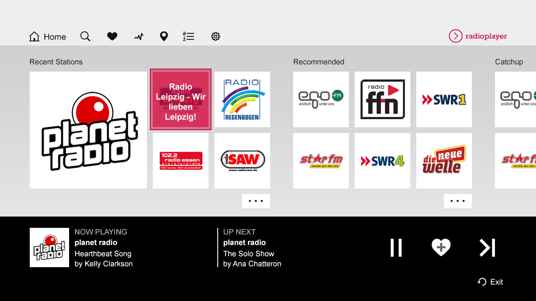
Task: Click the 'Recent Stations' heading
Action: click(56, 62)
